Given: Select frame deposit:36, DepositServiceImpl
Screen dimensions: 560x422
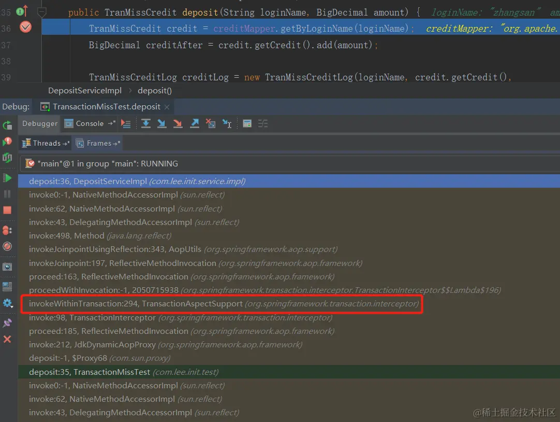Looking at the screenshot, I should click(289, 181).
